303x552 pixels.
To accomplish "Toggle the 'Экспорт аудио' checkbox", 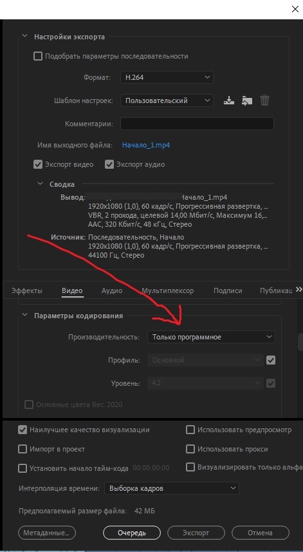I will [109, 164].
